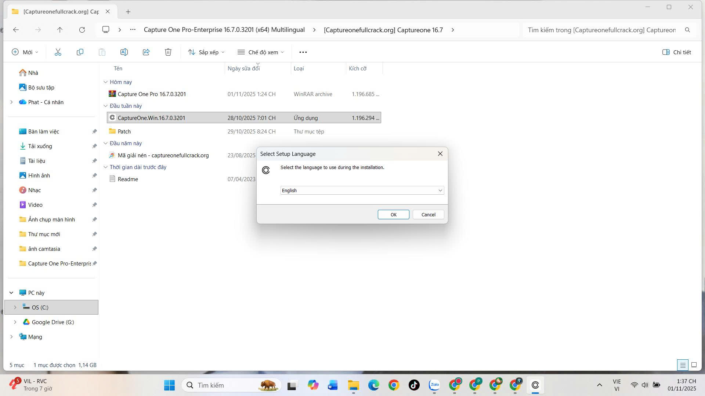Click the Refresh icon in navigation bar

point(82,30)
